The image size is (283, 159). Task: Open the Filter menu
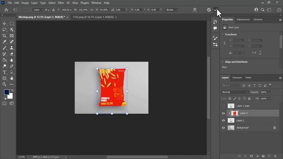(x=61, y=3)
